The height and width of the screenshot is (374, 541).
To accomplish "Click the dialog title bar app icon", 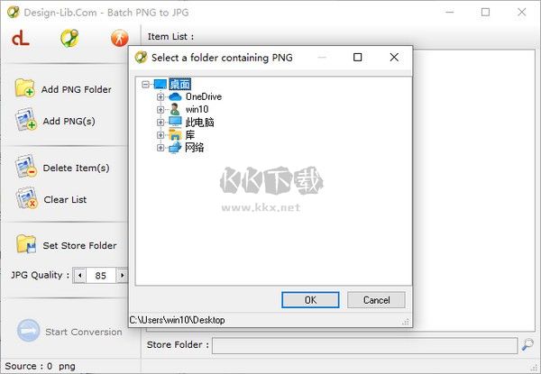I will [142, 57].
